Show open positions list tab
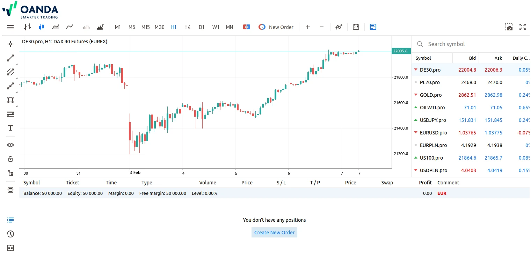This screenshot has width=531, height=264. tap(10, 220)
